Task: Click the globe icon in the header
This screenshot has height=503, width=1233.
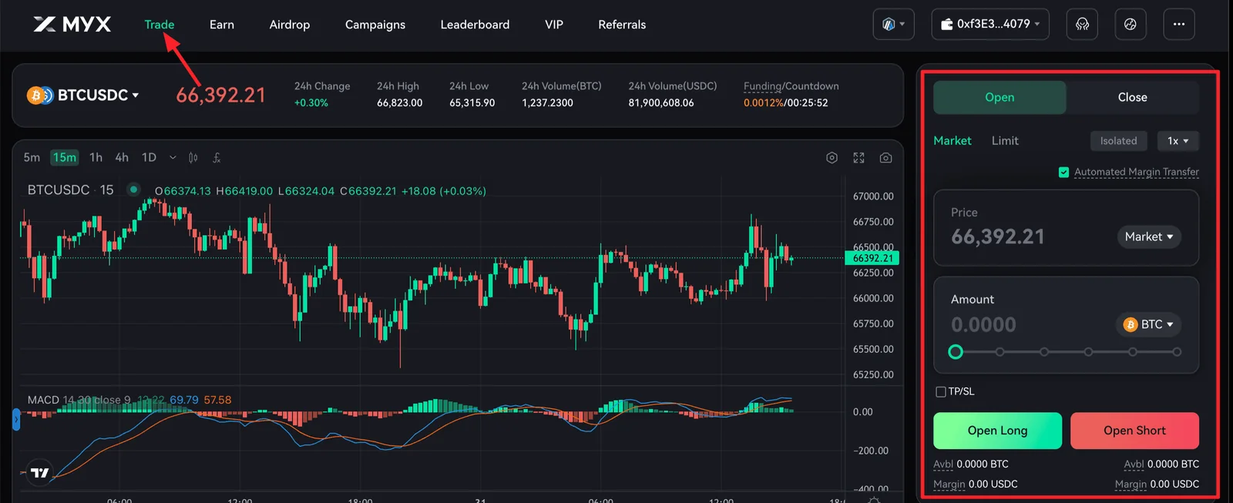Action: coord(1131,24)
